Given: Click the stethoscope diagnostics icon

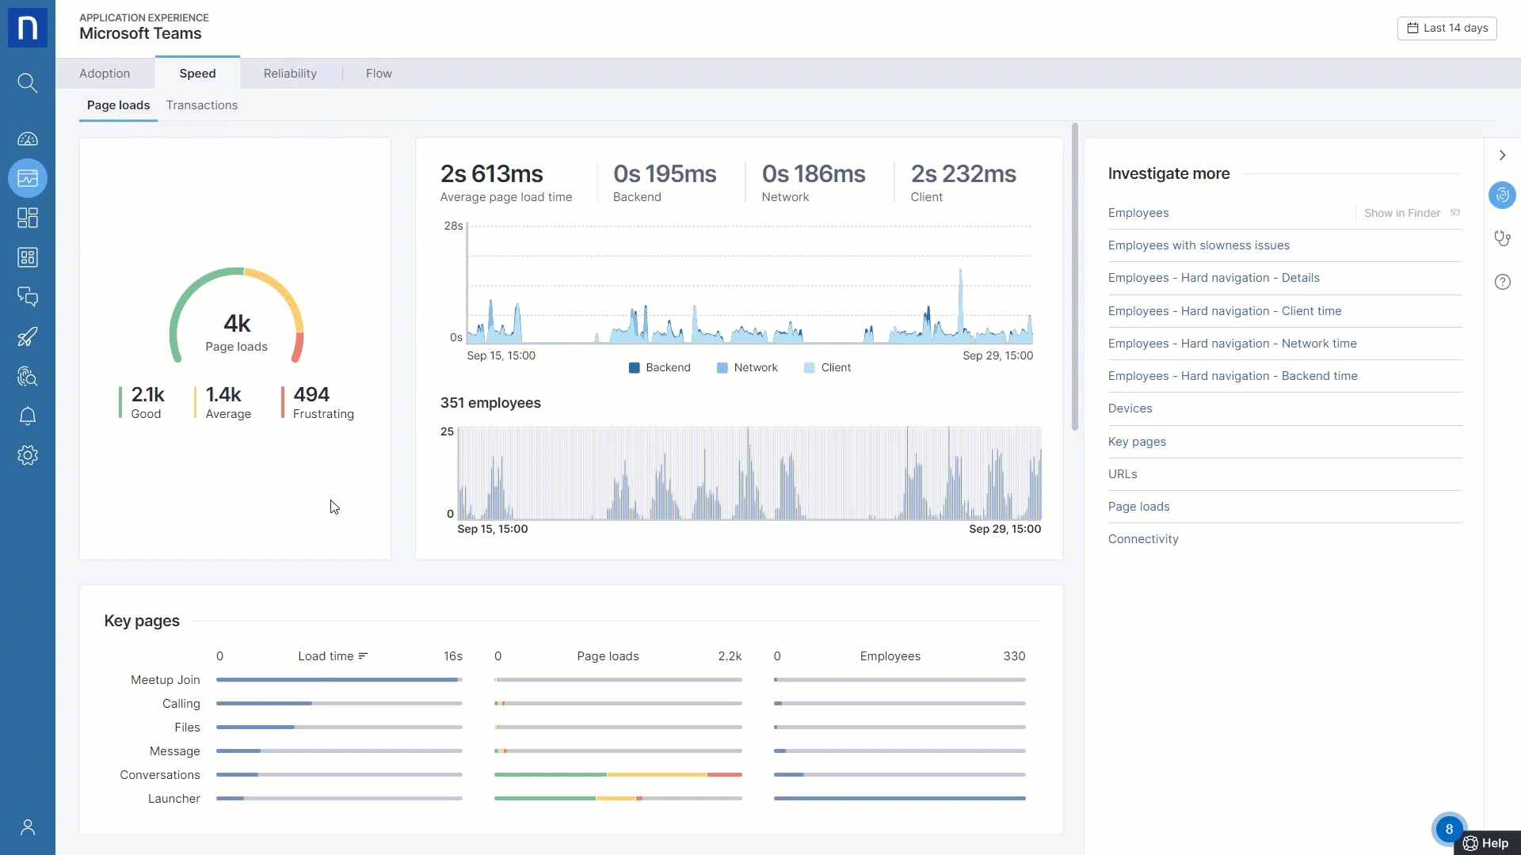Looking at the screenshot, I should click(1502, 238).
